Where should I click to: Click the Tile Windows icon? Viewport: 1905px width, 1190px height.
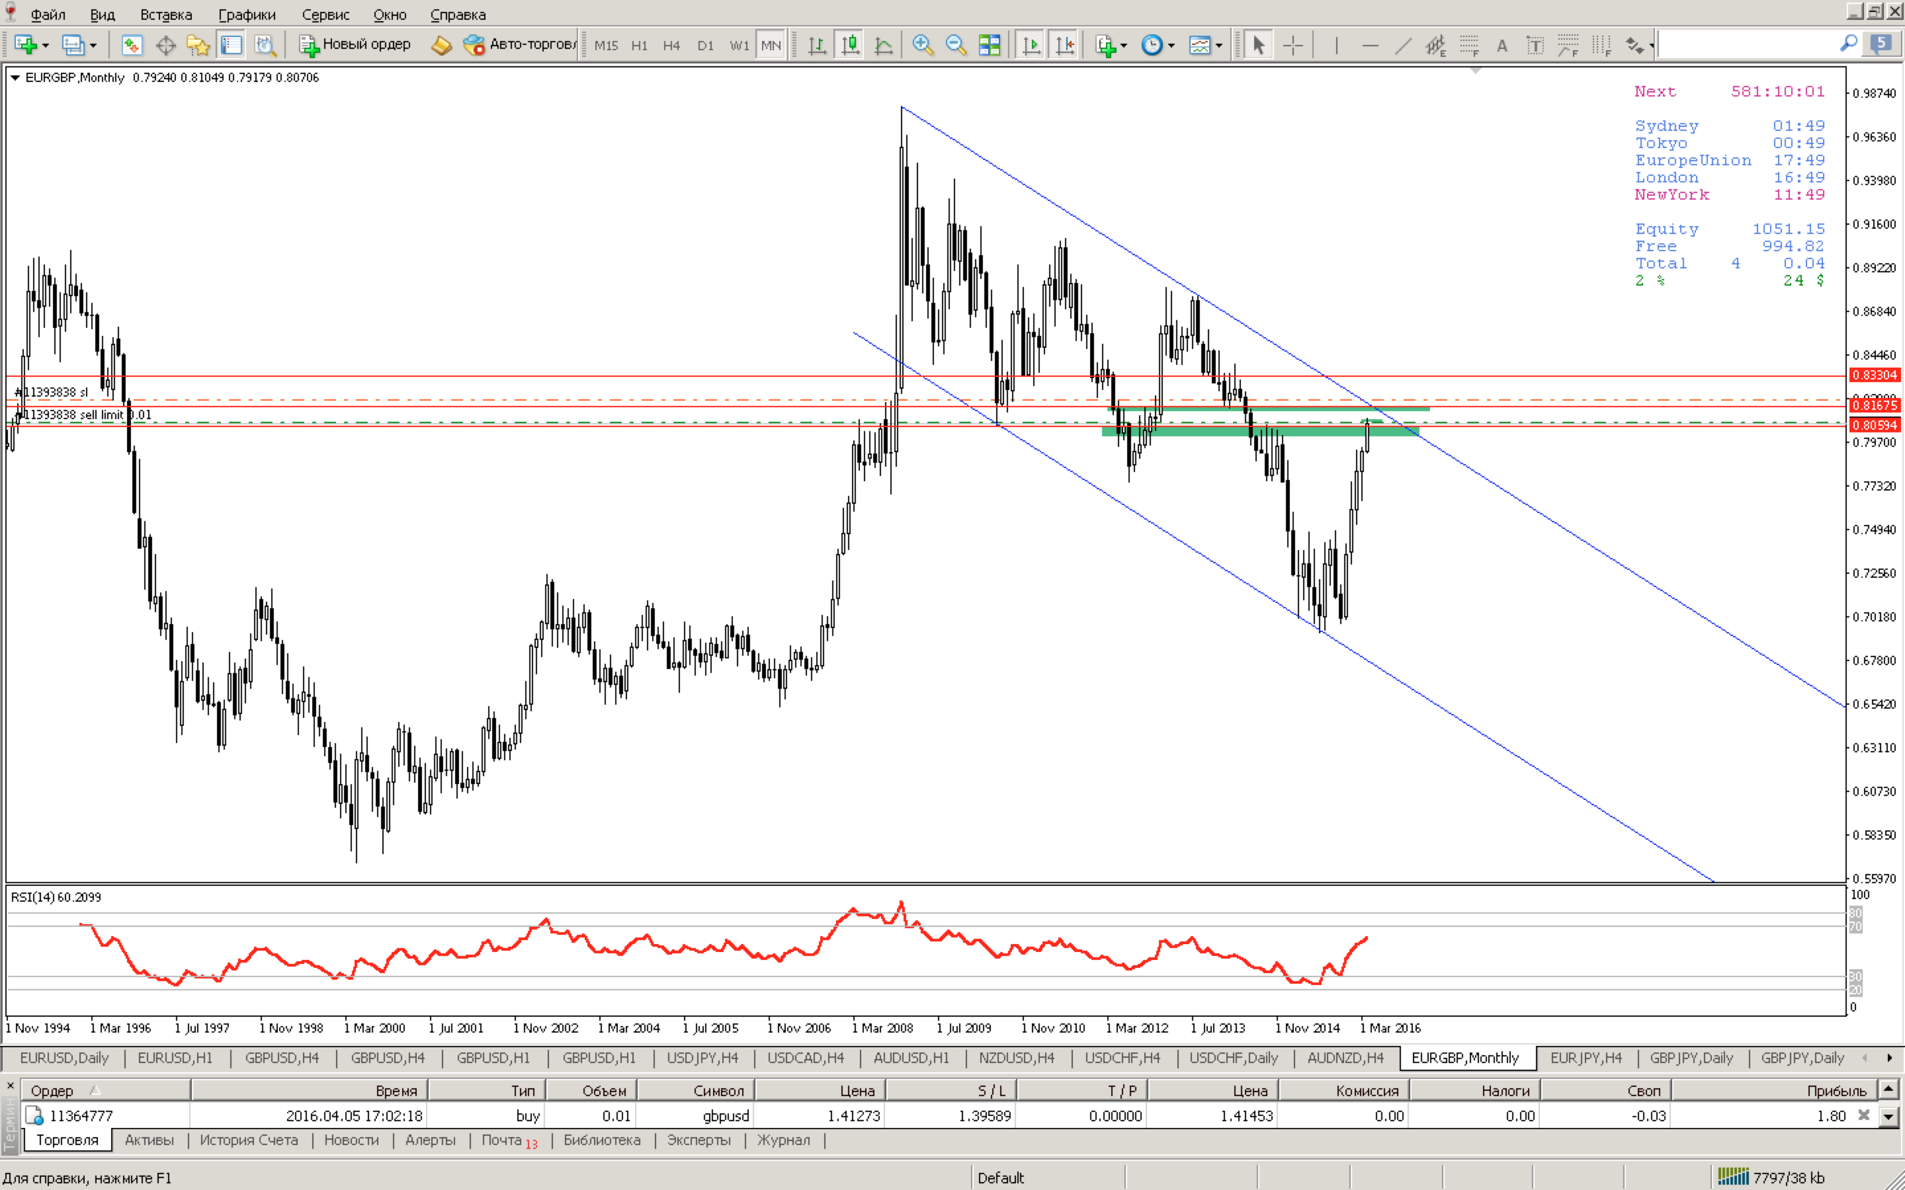coord(990,45)
